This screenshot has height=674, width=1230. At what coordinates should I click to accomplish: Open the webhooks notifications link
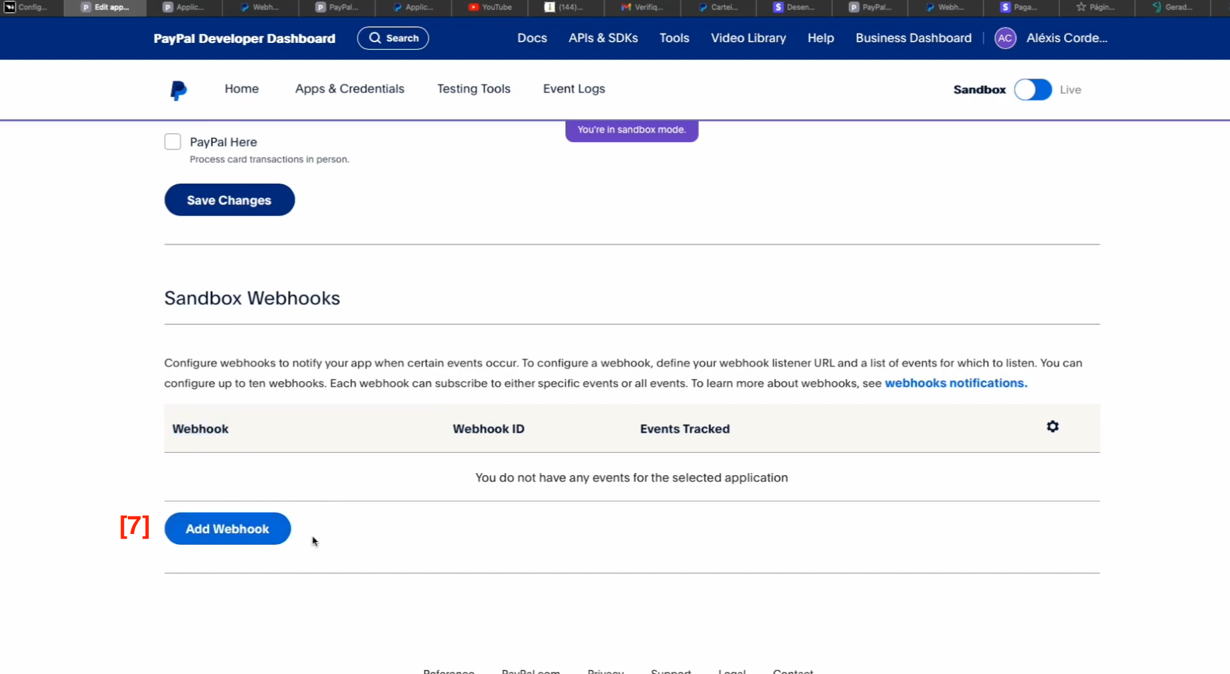(x=955, y=383)
